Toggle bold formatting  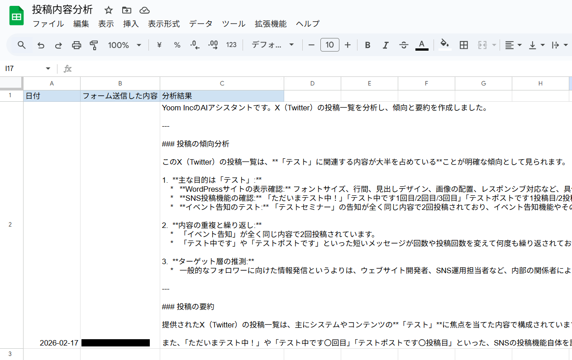pyautogui.click(x=367, y=45)
